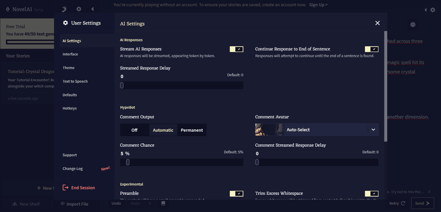The width and height of the screenshot is (441, 212).
Task: Click the New Shelf icon
Action: (x=14, y=204)
